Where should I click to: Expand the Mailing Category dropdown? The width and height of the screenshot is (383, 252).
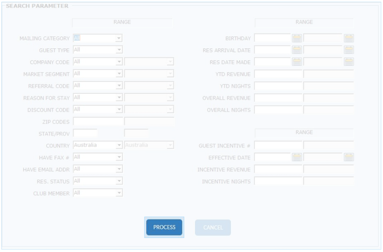(119, 38)
